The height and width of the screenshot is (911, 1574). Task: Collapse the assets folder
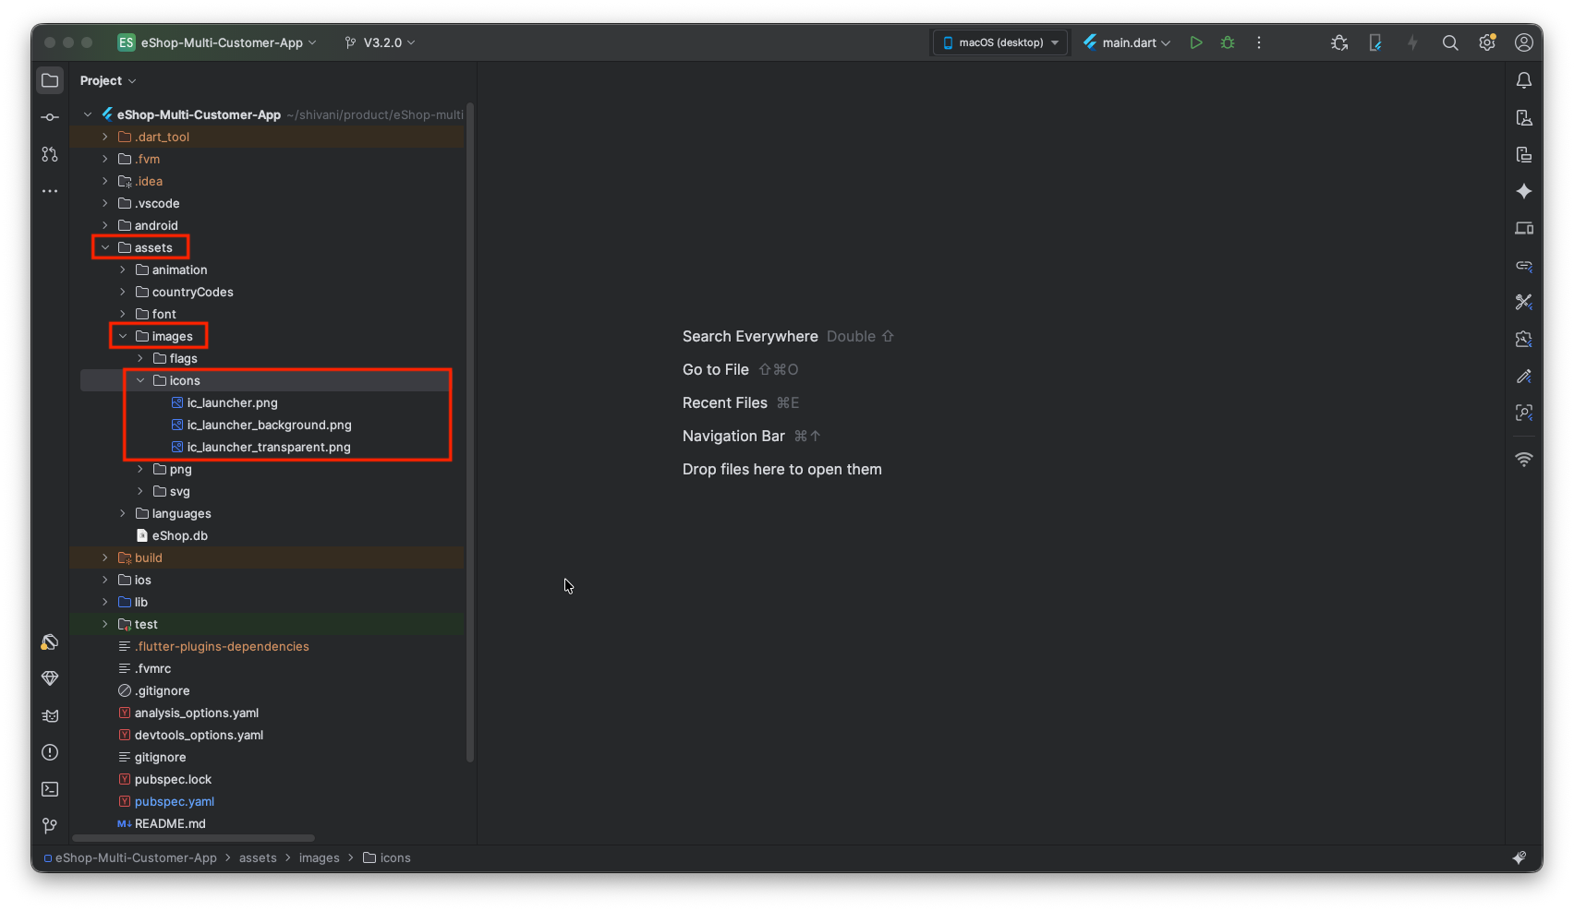coord(105,247)
